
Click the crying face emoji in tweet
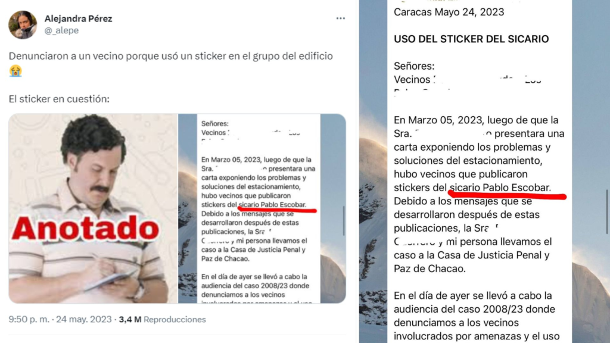point(15,71)
